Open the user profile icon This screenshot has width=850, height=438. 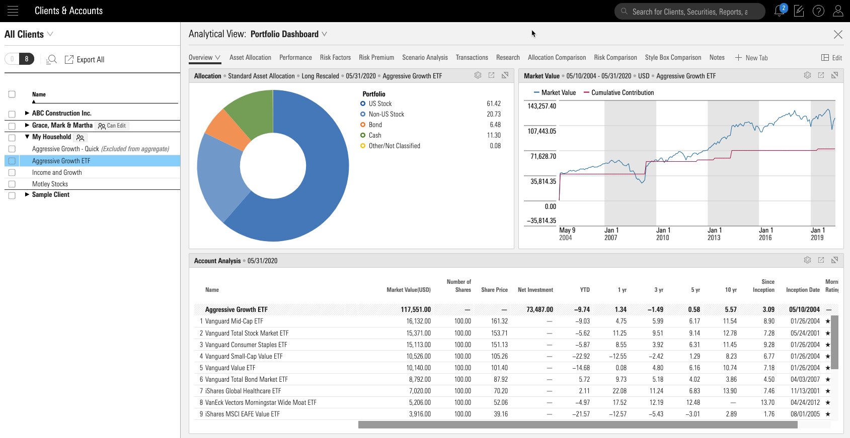838,11
